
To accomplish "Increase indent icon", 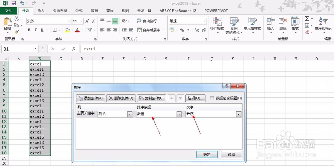I will [131, 30].
